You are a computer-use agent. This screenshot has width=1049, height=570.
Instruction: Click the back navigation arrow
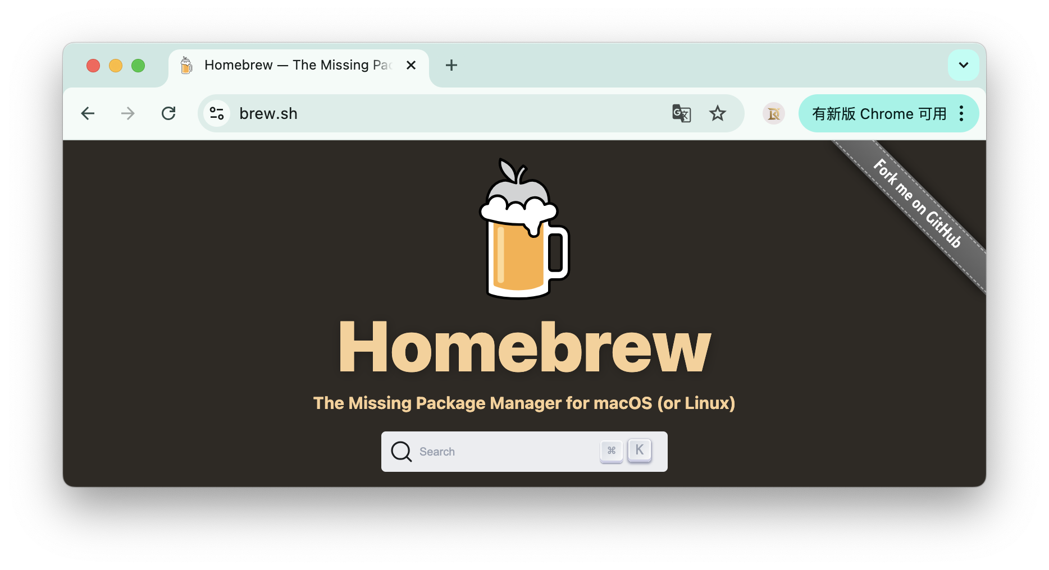pos(88,114)
